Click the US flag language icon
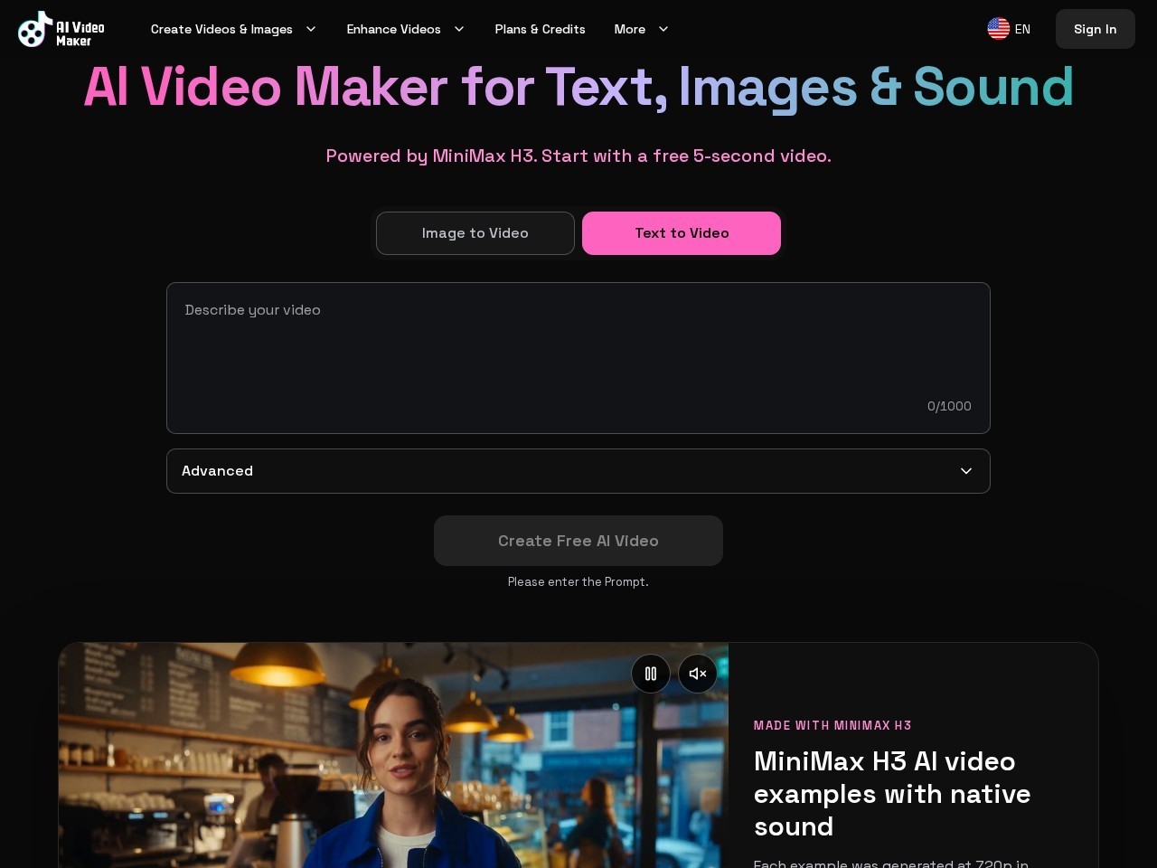Image resolution: width=1157 pixels, height=868 pixels. coord(998,29)
